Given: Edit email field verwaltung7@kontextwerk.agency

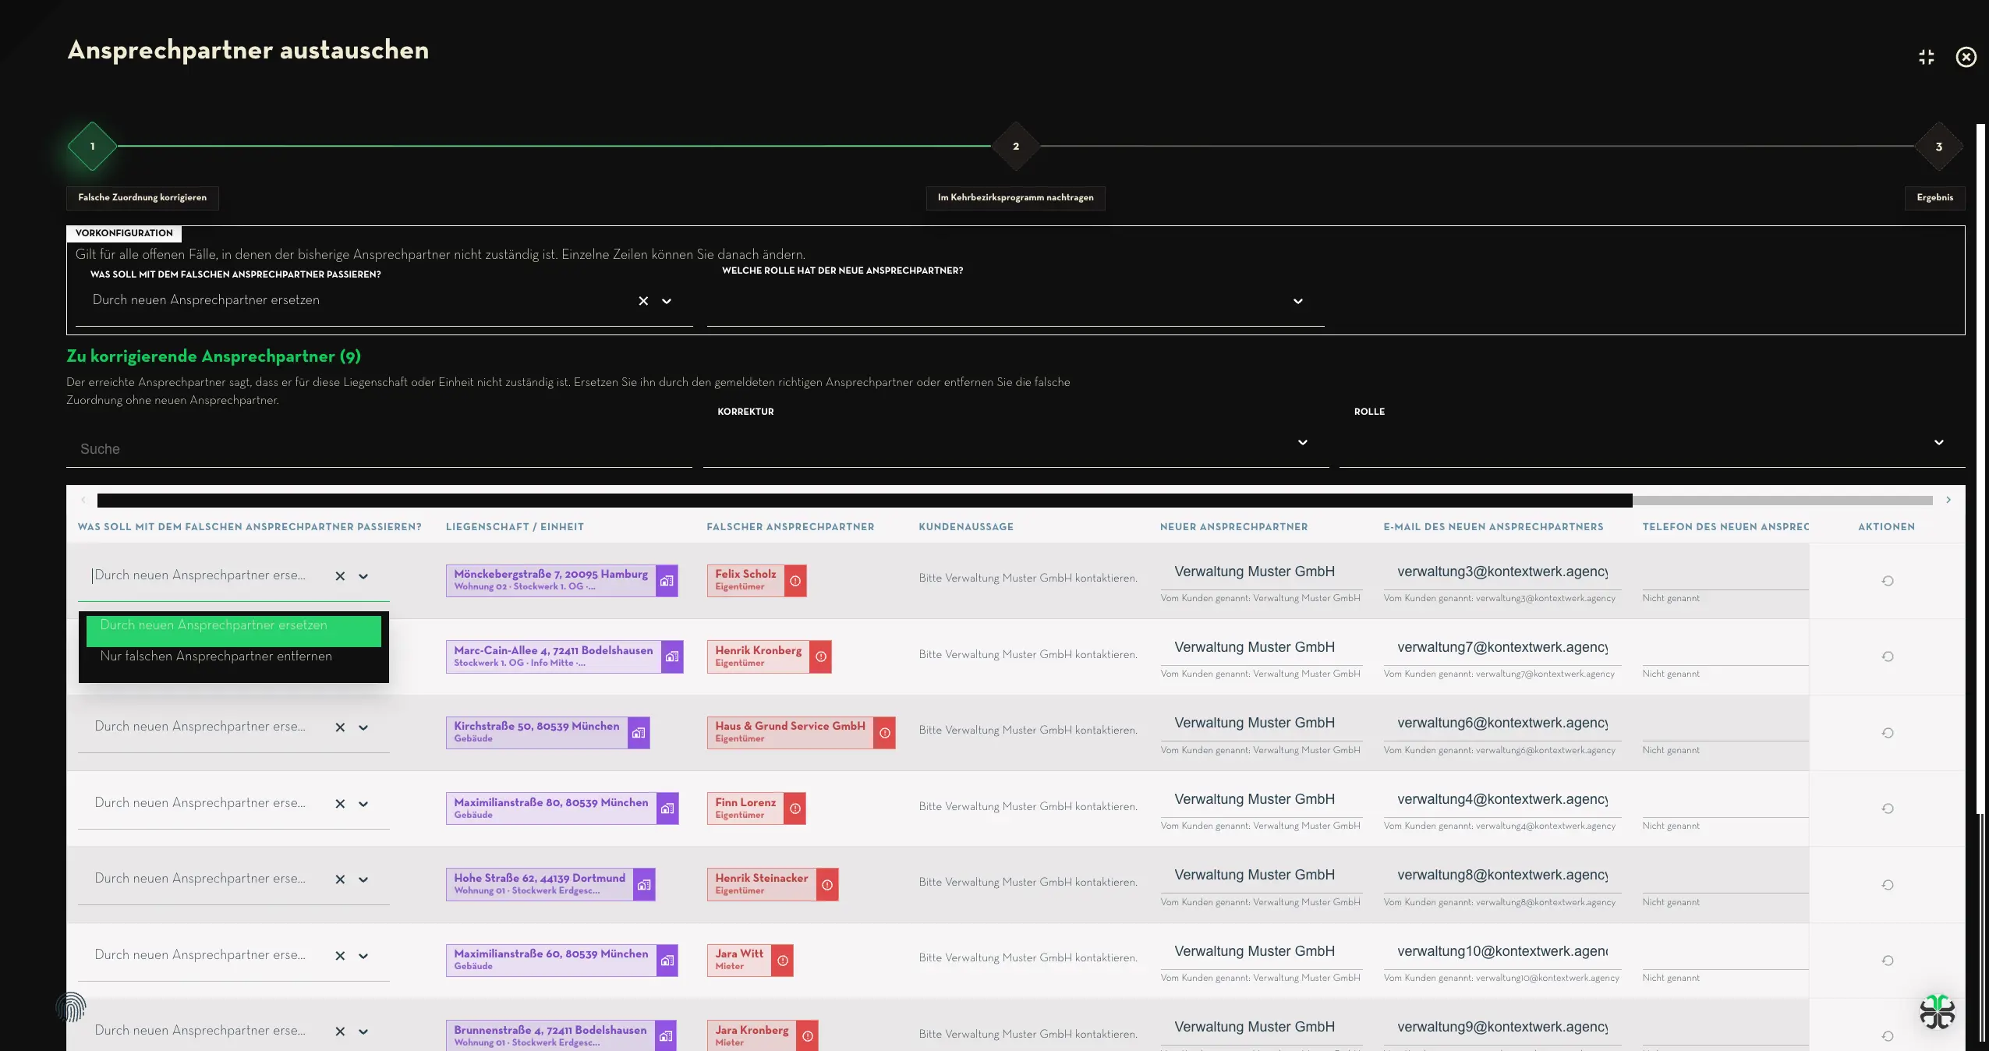Looking at the screenshot, I should (1502, 648).
